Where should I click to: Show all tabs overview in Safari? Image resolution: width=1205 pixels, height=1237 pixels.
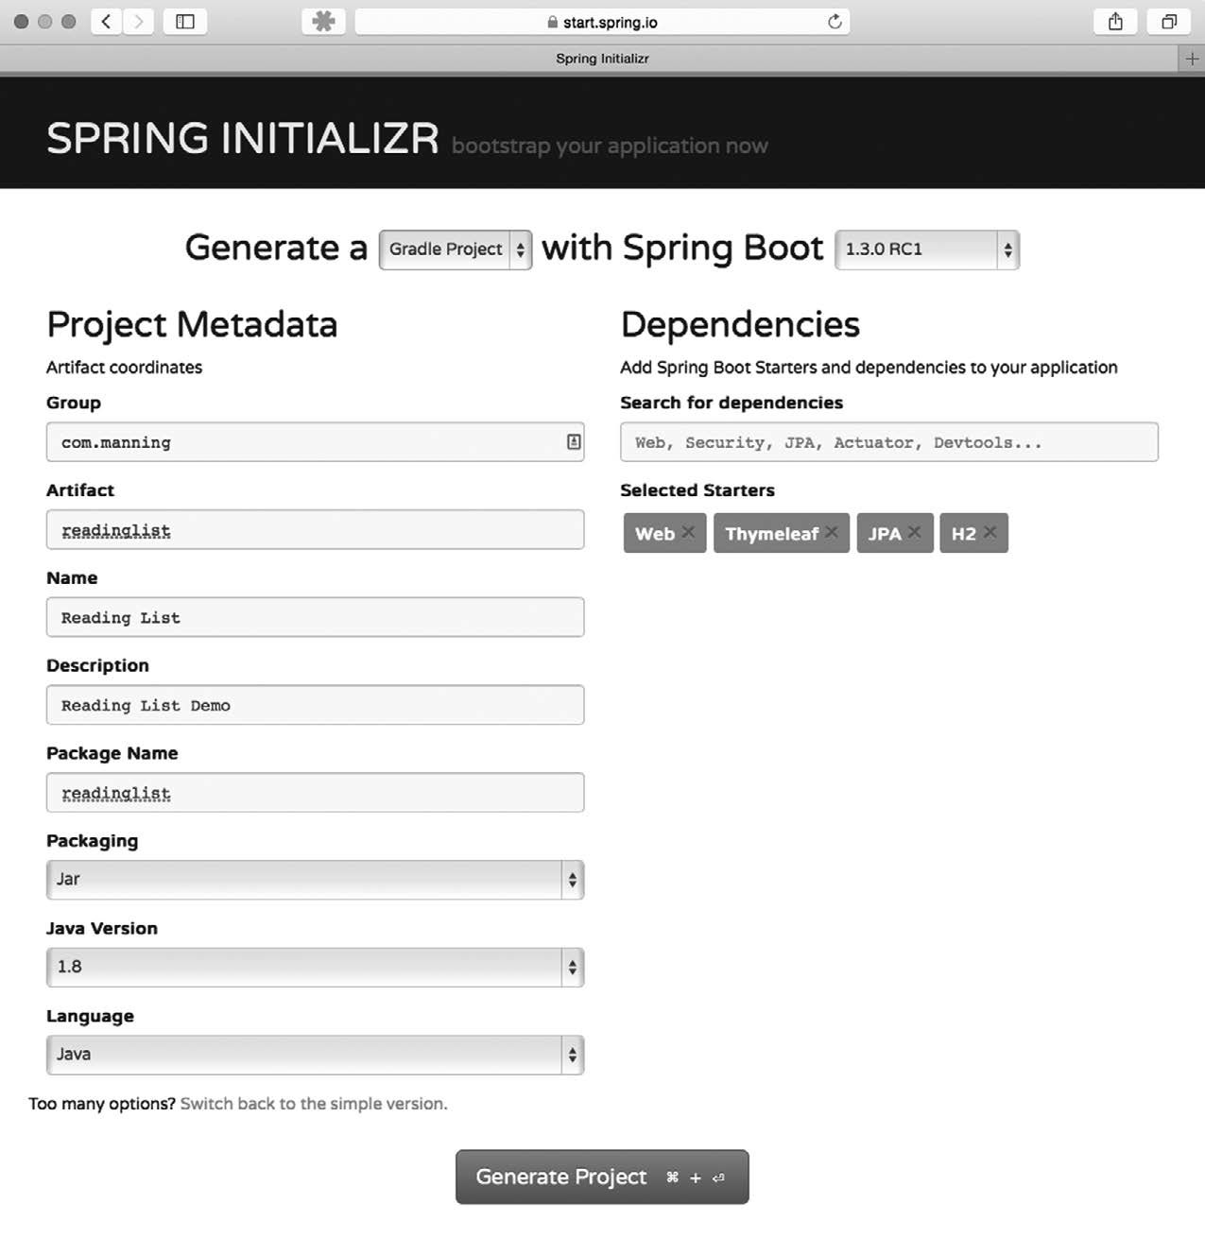pos(1169,22)
